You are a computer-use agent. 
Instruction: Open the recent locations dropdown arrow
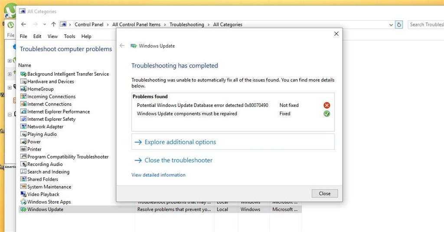(x=45, y=25)
